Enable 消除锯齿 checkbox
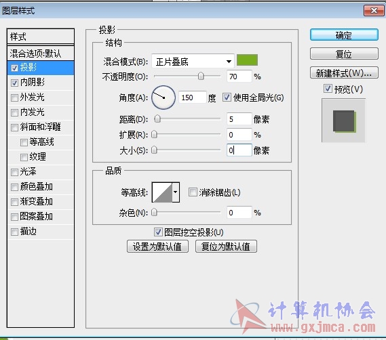This screenshot has height=340, width=386. tap(193, 192)
